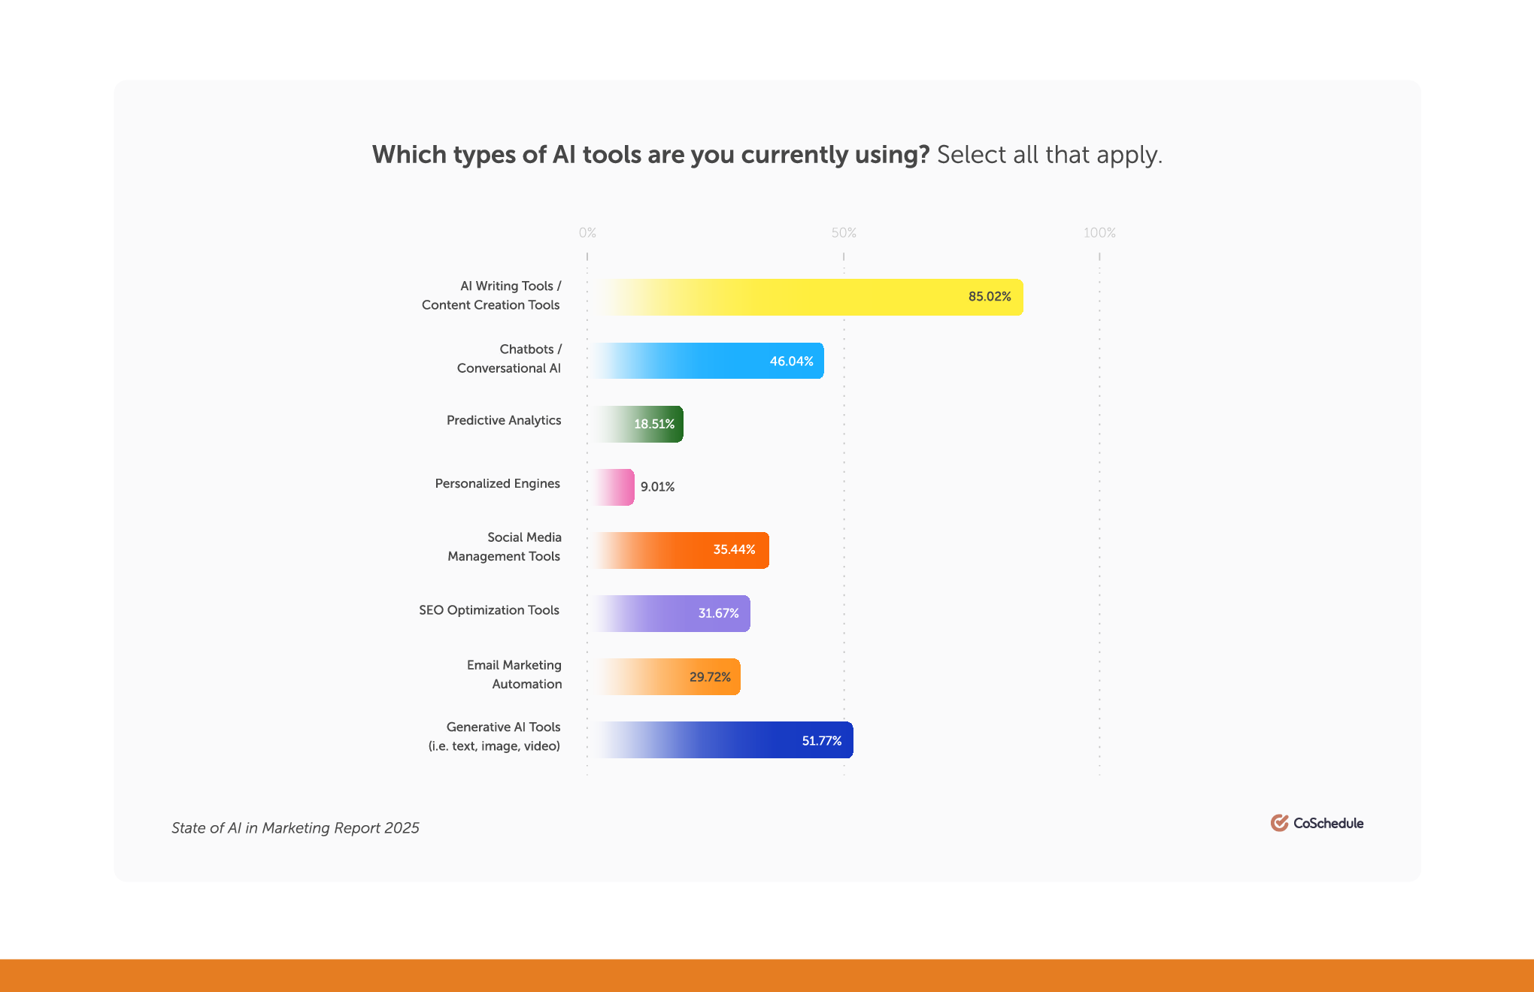Click the 100% axis label
Image resolution: width=1534 pixels, height=992 pixels.
[1099, 233]
